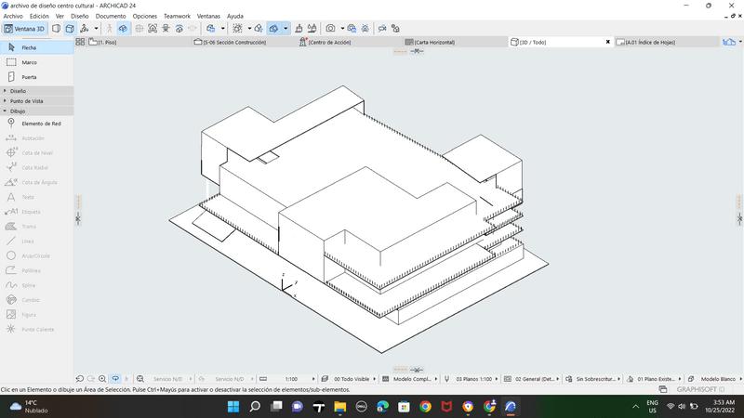Open the 1:100 scale dropdown
Viewport: 744px width, 418px height.
290,379
